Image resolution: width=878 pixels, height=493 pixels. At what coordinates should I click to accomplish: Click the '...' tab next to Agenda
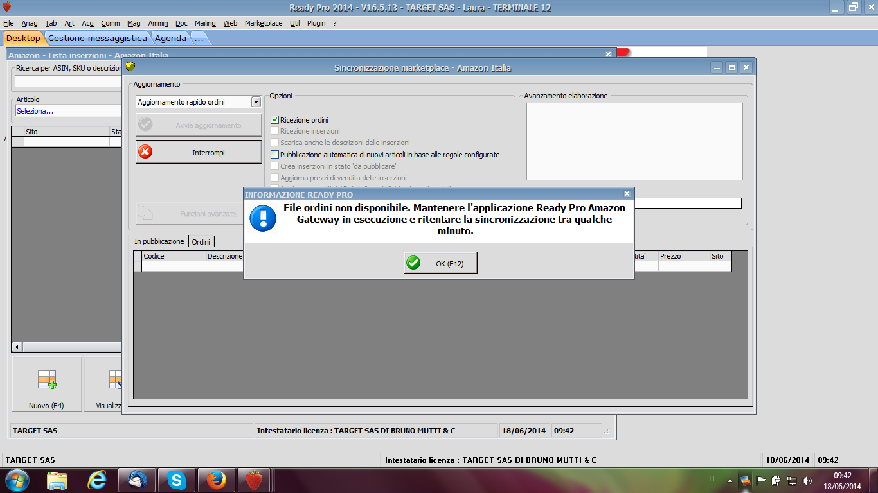(199, 38)
